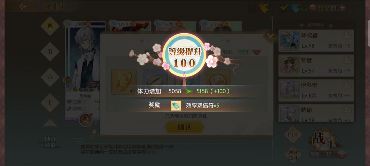The image size is (370, 166).
Task: Start the 战斗 battle button
Action: pos(324,141)
